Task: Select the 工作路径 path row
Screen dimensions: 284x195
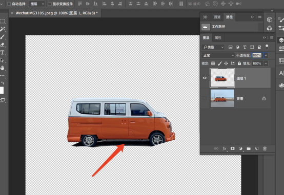Action: pos(230,27)
